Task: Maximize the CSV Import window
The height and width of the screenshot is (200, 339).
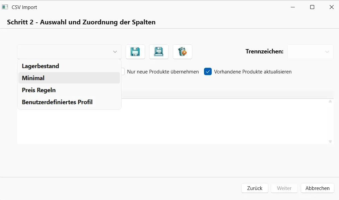Action: [312, 7]
